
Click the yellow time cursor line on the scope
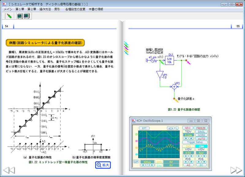point(147,144)
